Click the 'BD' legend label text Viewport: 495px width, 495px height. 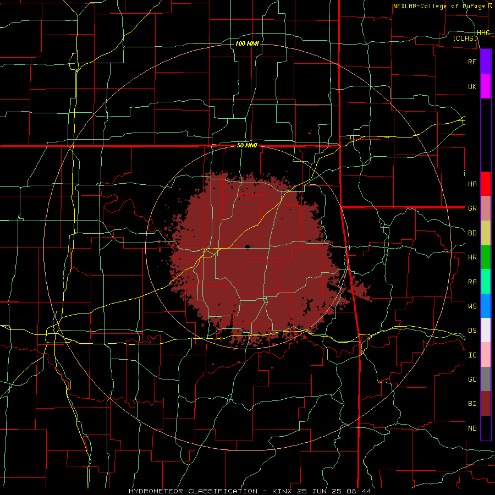[x=472, y=233]
